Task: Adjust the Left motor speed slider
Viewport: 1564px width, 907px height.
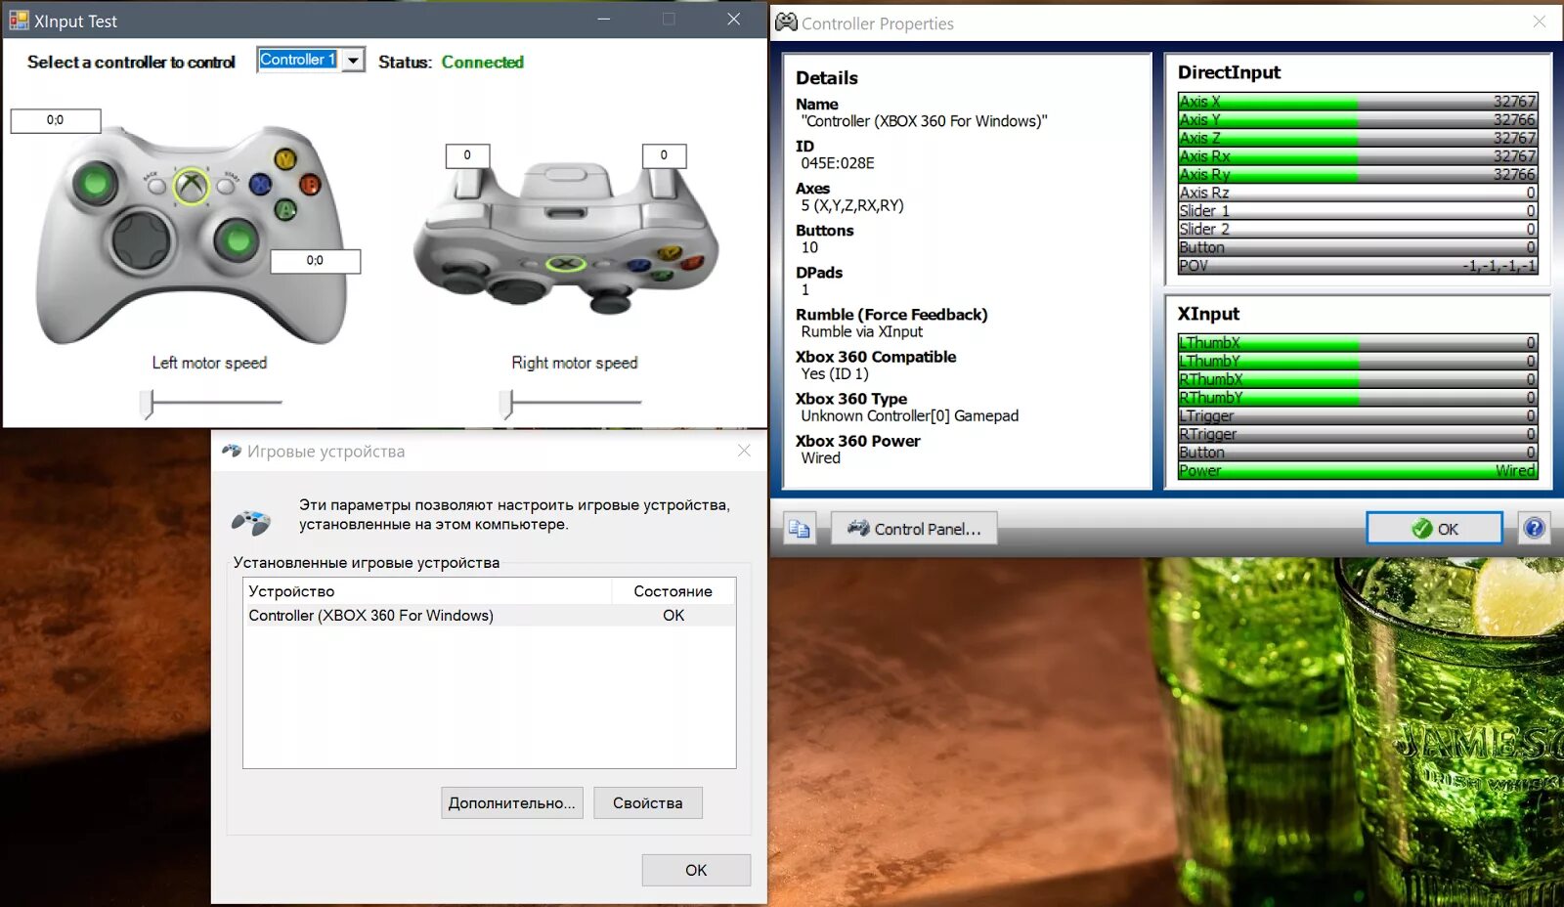Action: tap(148, 403)
